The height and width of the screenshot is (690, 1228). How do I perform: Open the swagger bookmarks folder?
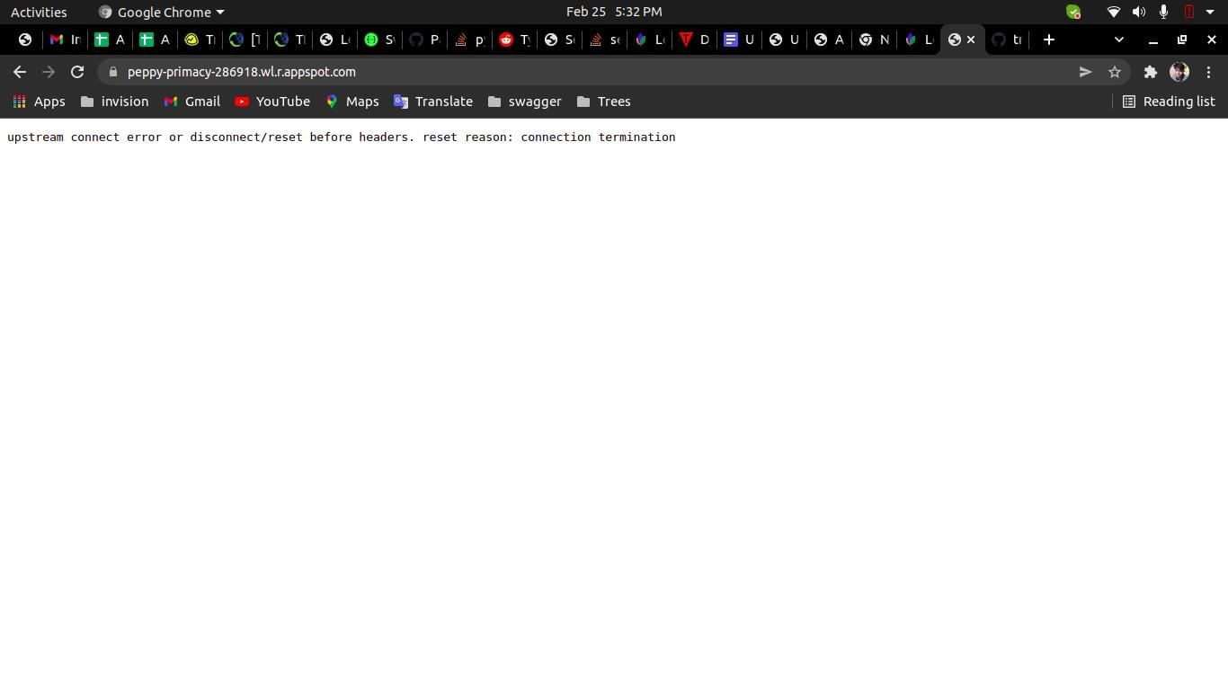coord(525,102)
